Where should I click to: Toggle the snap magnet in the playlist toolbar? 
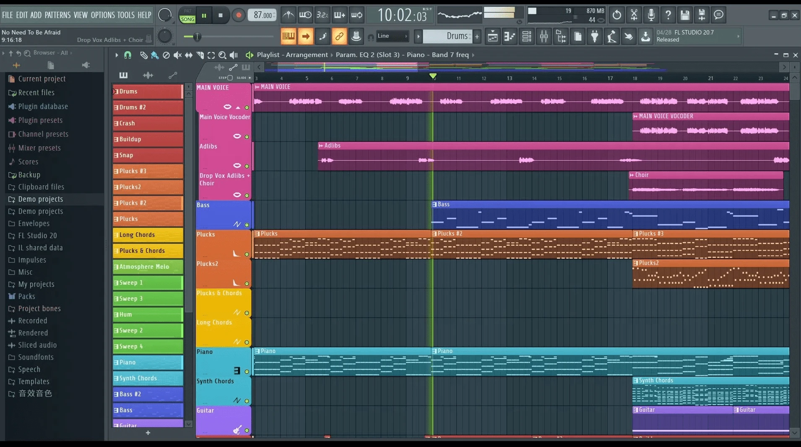tap(127, 55)
